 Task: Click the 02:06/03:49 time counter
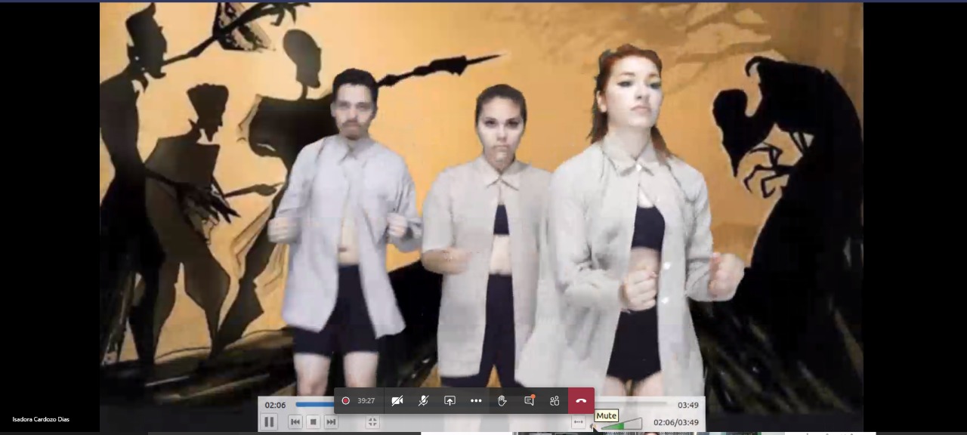coord(676,423)
